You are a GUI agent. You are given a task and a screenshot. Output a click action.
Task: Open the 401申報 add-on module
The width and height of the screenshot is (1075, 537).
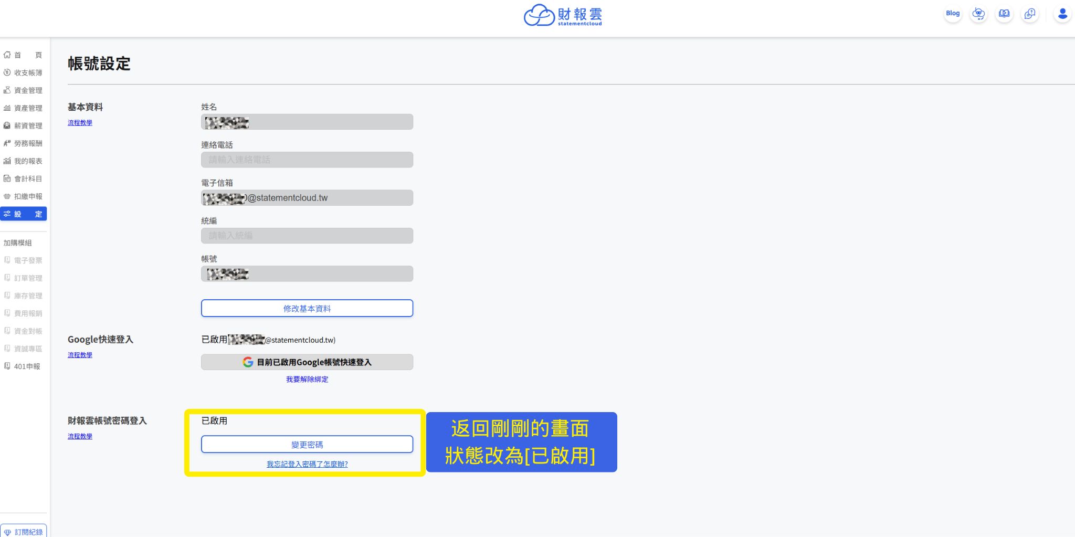point(23,366)
